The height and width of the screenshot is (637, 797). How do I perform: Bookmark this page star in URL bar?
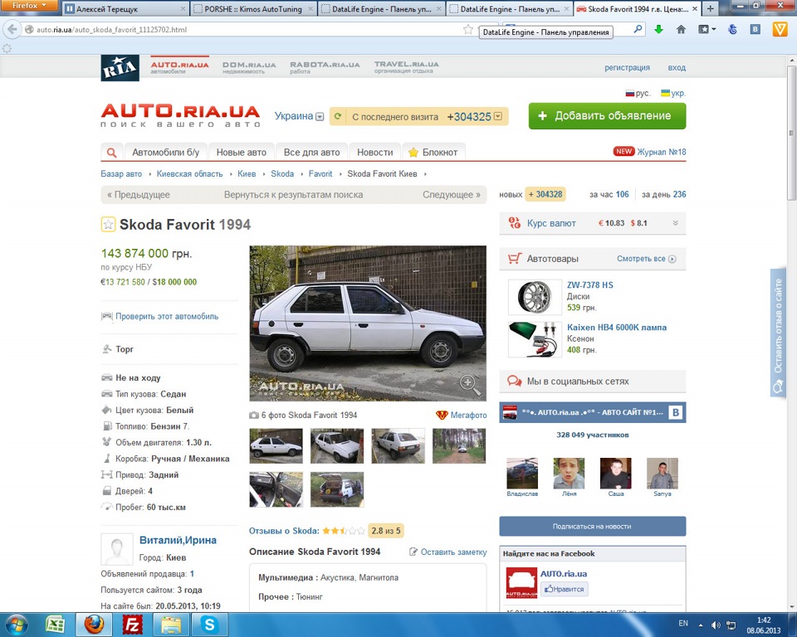[x=468, y=30]
